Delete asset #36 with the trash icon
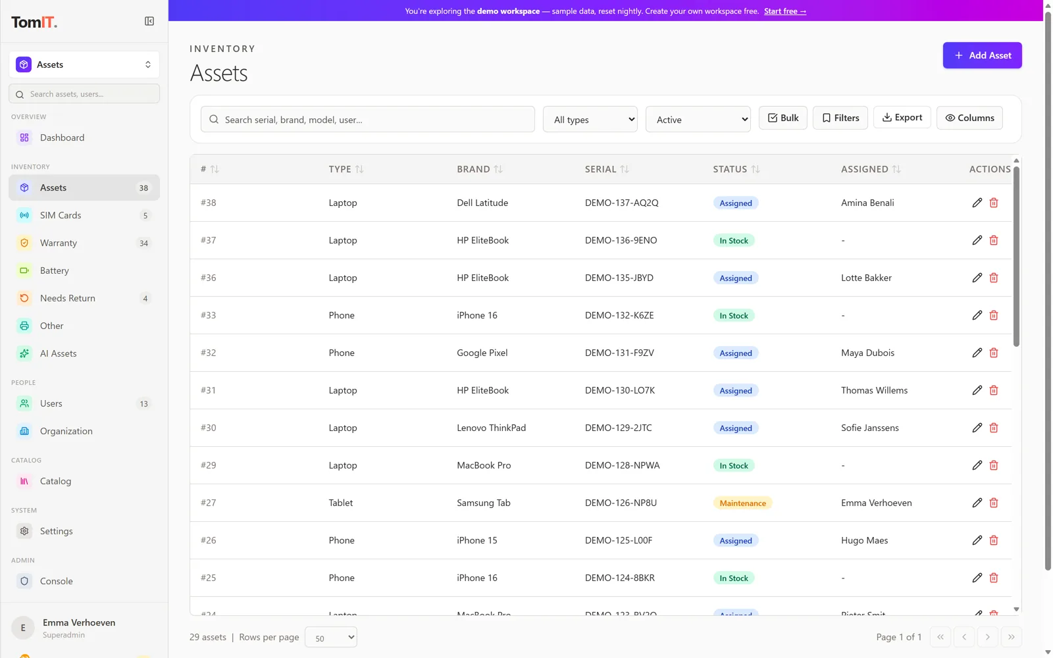1053x658 pixels. pyautogui.click(x=994, y=278)
